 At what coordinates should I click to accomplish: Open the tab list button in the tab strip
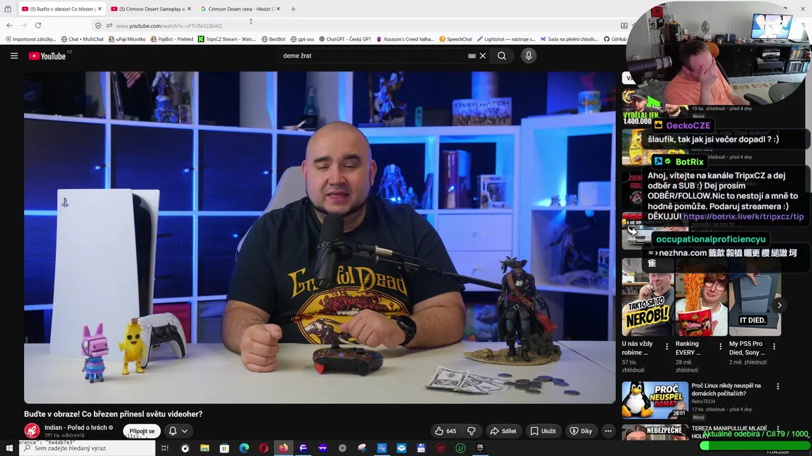pos(8,9)
